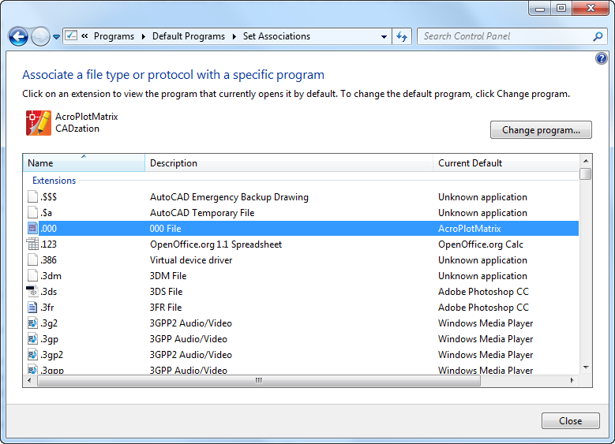
Task: Select the .386 extension name
Action: tap(49, 260)
